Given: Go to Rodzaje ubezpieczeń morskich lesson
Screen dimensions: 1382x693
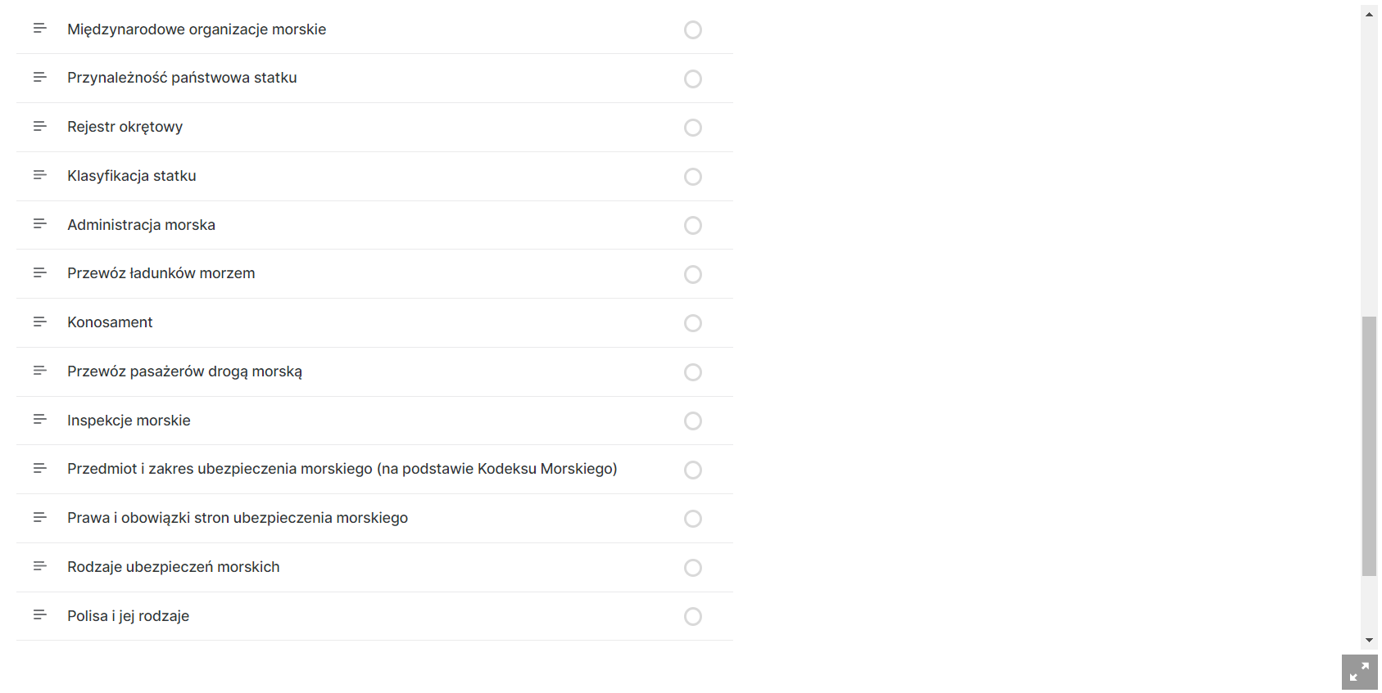Looking at the screenshot, I should (173, 567).
